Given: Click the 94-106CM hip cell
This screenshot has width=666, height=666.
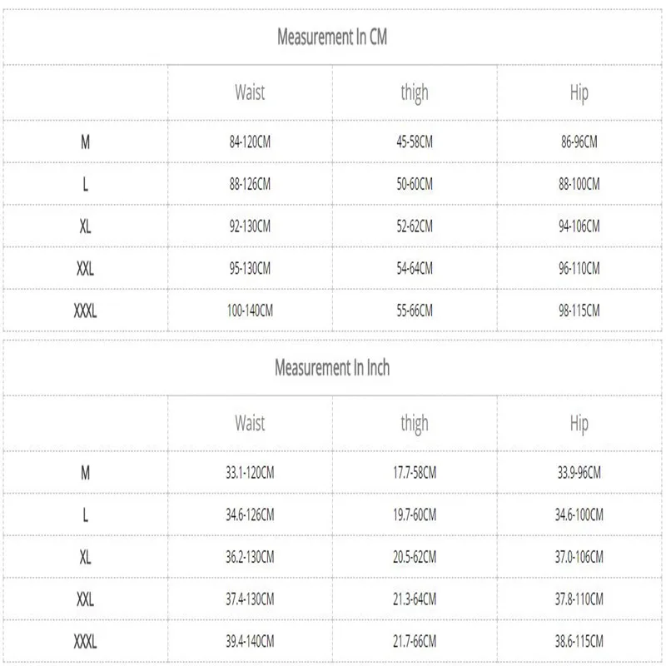Looking at the screenshot, I should 579,226.
